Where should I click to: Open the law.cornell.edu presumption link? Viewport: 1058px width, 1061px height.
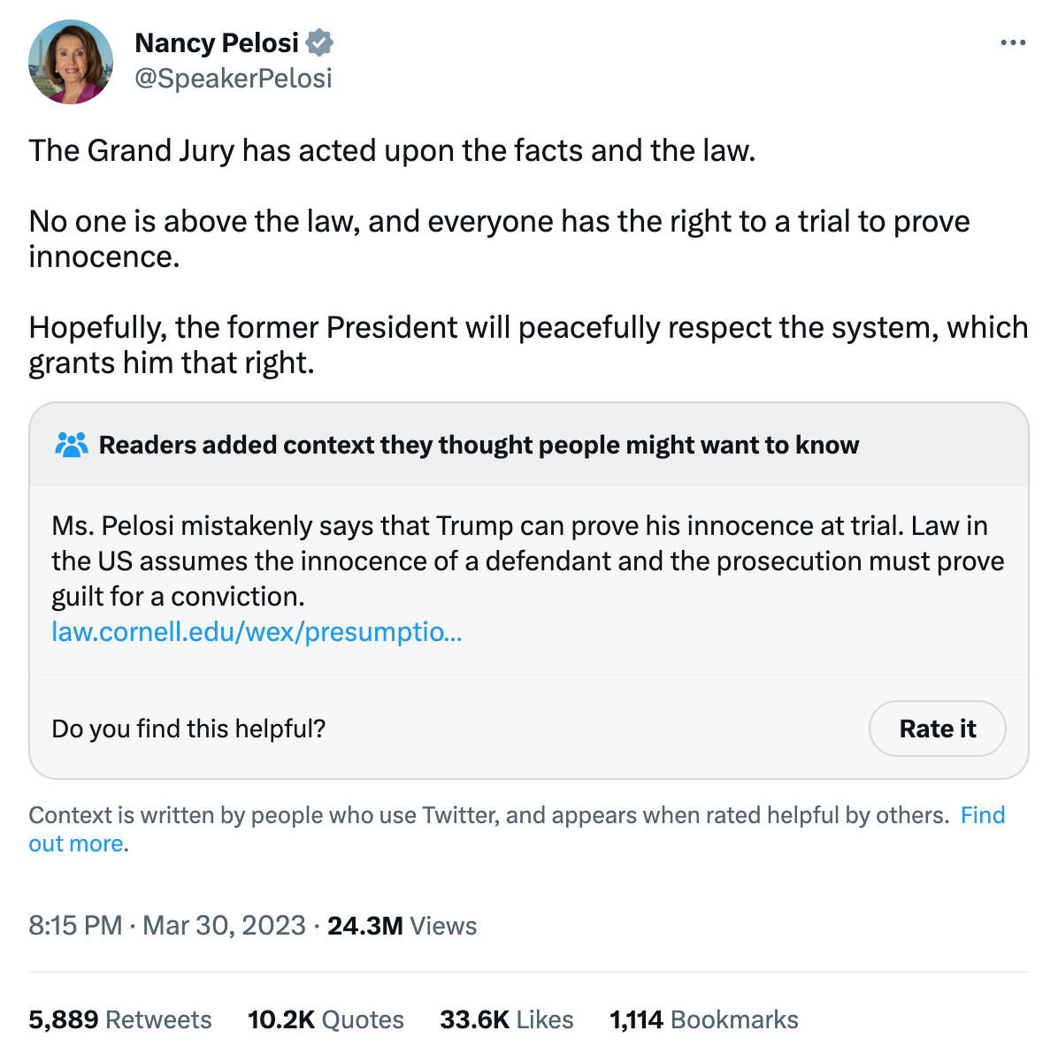(x=257, y=632)
